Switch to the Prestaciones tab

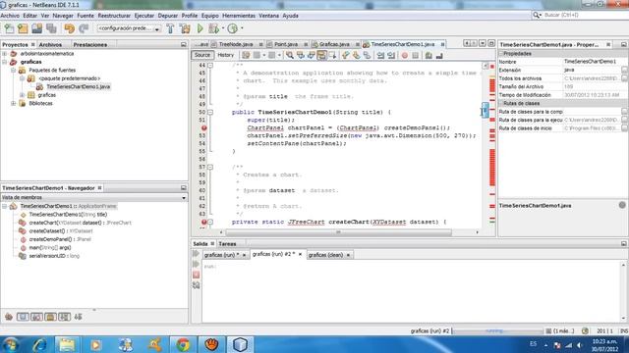pyautogui.click(x=90, y=45)
